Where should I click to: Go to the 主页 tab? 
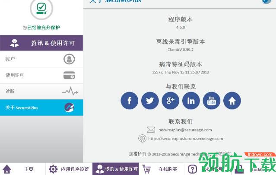pyautogui.click(x=23, y=169)
